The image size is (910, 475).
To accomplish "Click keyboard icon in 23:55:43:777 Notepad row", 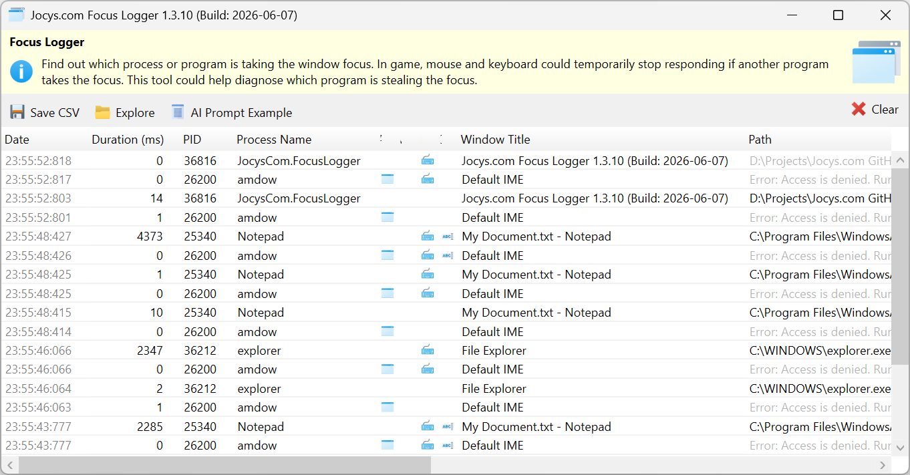I will [x=428, y=426].
